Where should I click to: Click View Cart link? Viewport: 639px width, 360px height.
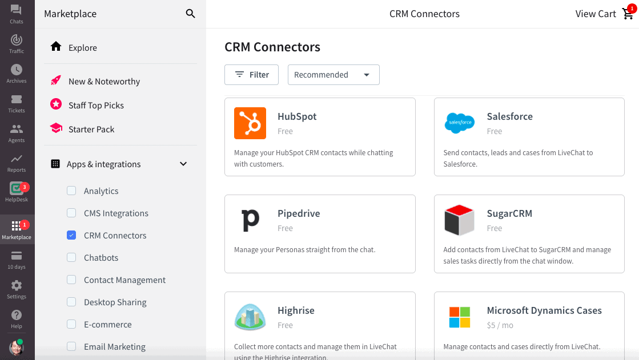596,14
